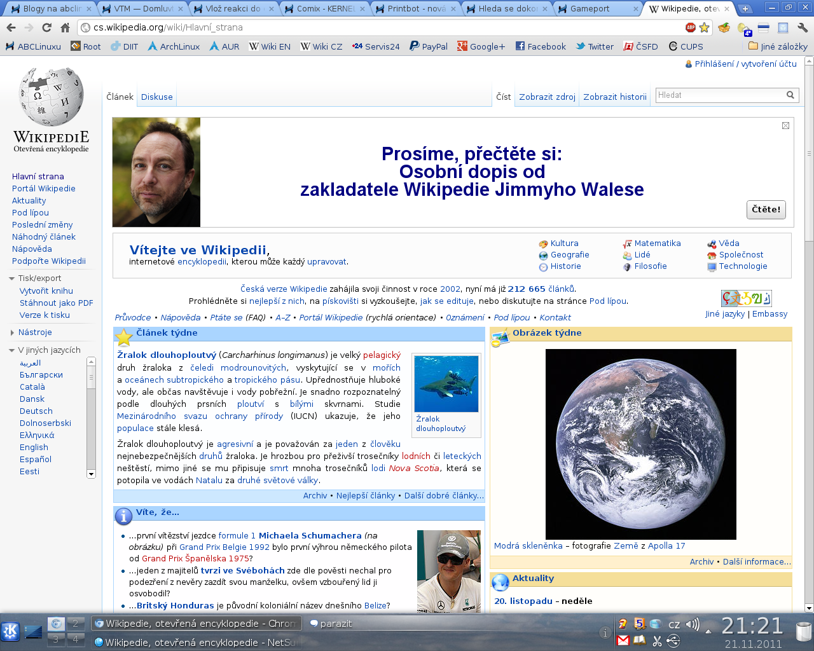Open a new tab with the plus button
The image size is (814, 651).
pyautogui.click(x=745, y=9)
